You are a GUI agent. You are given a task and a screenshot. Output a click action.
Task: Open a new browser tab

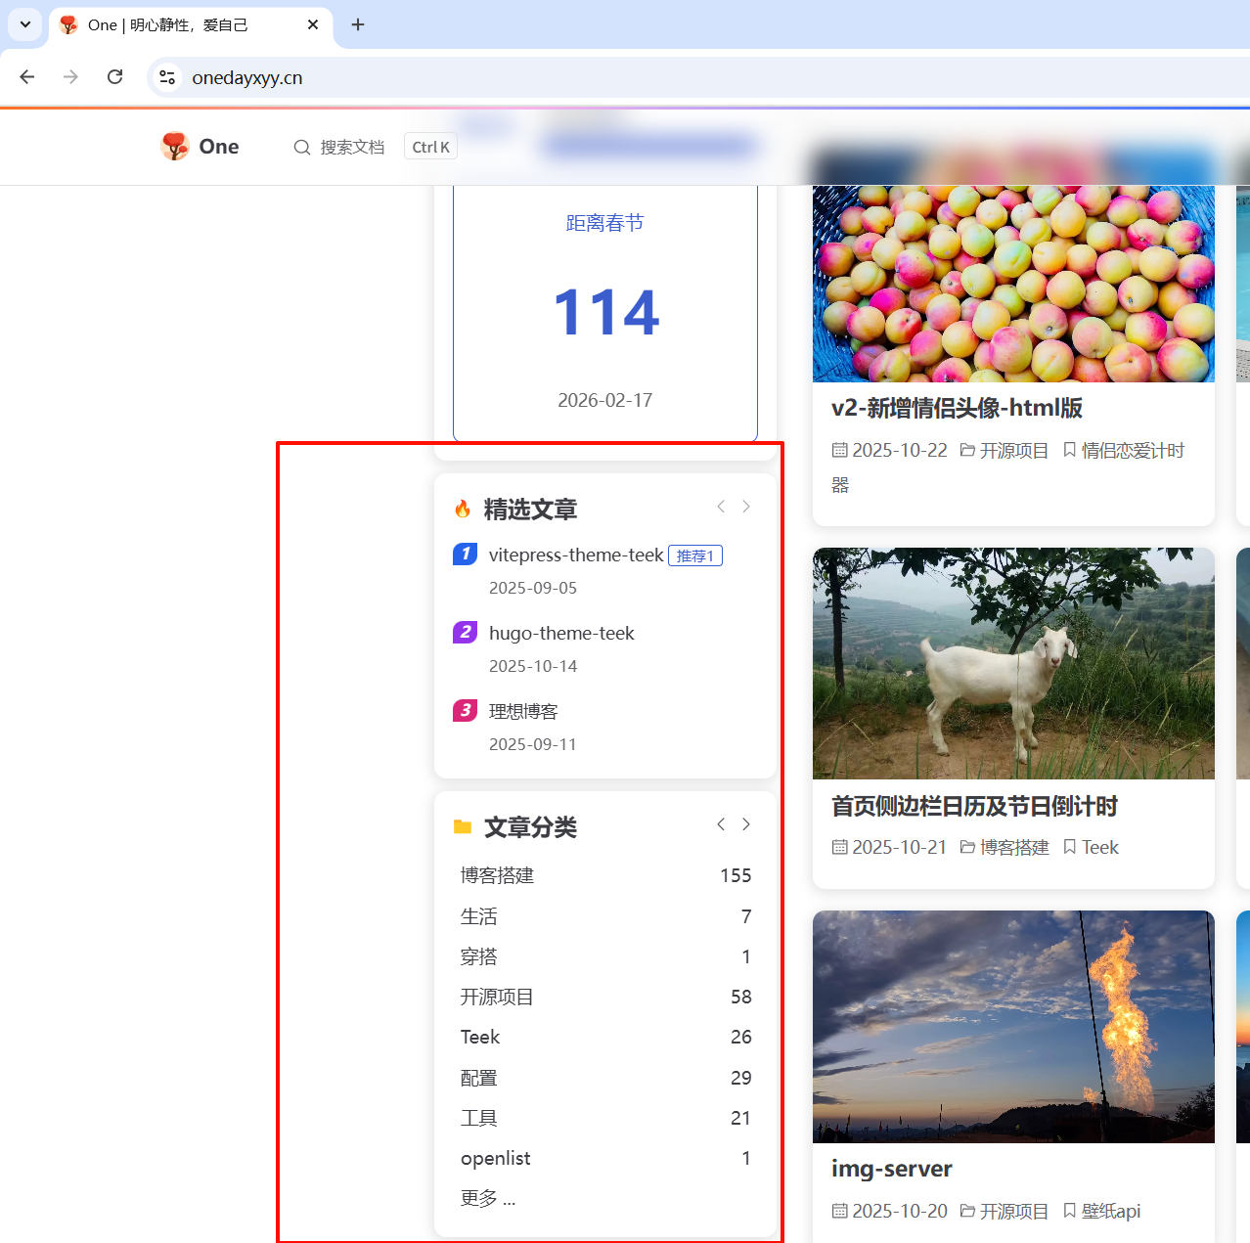[358, 24]
